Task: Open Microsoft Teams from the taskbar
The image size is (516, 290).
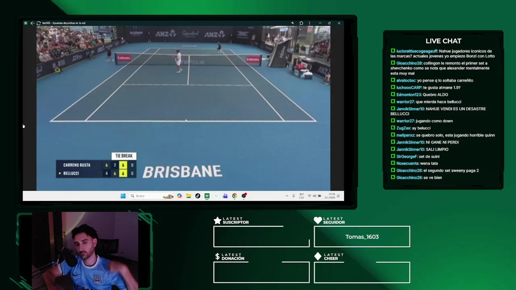Action: (225, 196)
